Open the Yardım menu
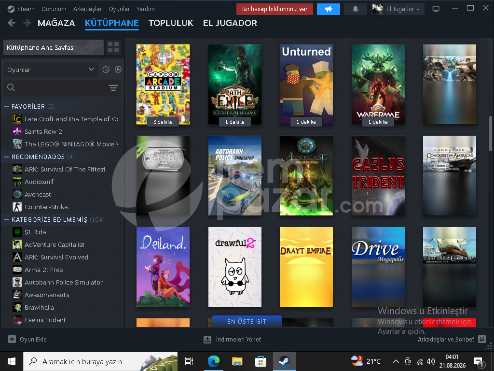494x371 pixels. point(146,9)
